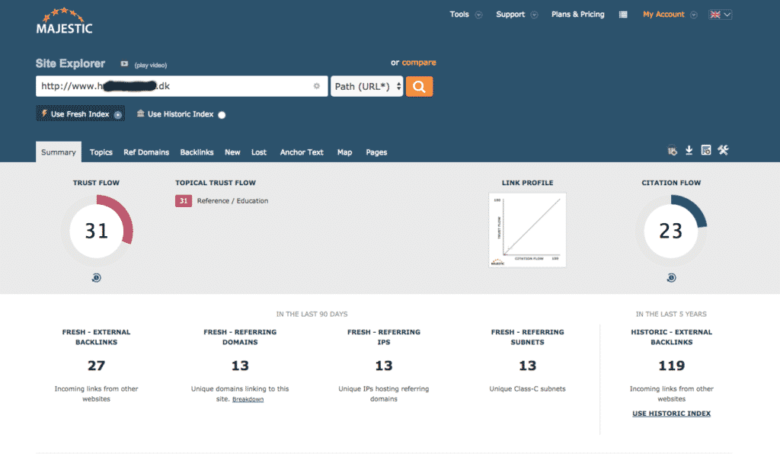Switch to the Ref Domains tab

click(146, 152)
